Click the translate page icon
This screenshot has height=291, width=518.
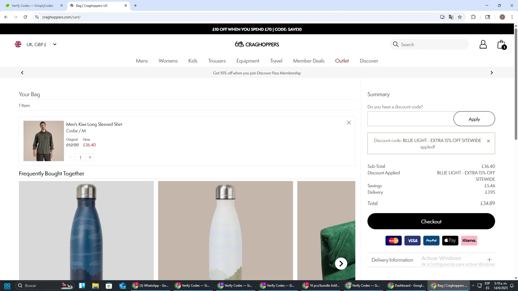pos(451,17)
